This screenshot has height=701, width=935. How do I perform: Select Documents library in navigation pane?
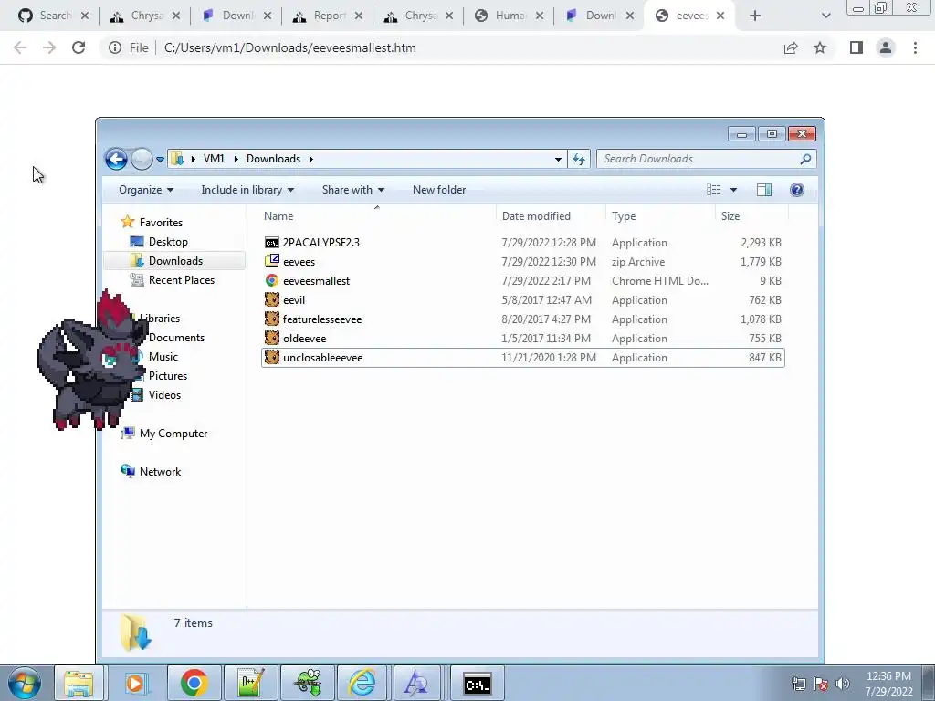click(x=176, y=338)
